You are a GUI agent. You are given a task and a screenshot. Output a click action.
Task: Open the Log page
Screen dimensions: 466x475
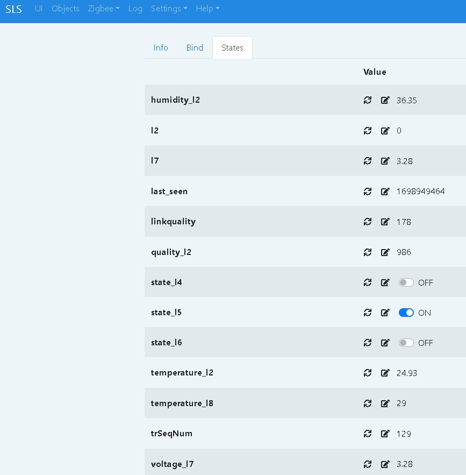pos(135,9)
